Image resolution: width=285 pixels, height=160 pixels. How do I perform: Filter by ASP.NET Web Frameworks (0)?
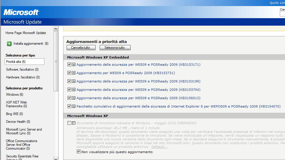(x=16, y=104)
